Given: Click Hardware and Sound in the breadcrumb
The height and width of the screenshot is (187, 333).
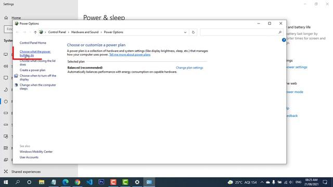Looking at the screenshot, I should [85, 32].
